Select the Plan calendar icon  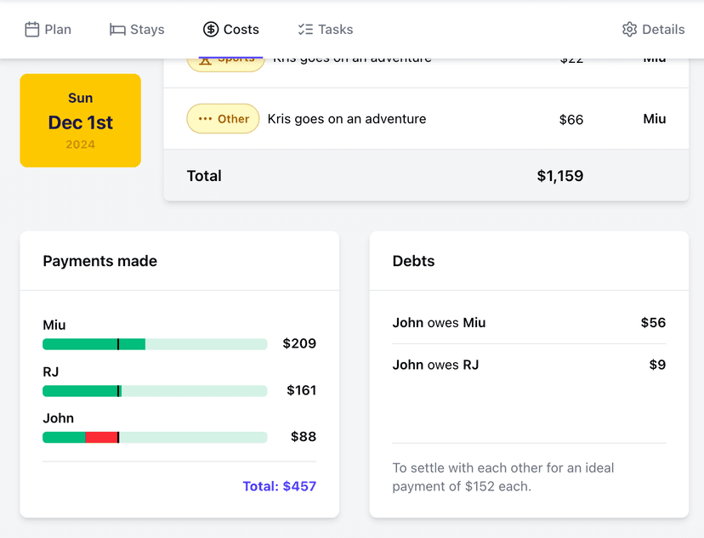pos(31,28)
